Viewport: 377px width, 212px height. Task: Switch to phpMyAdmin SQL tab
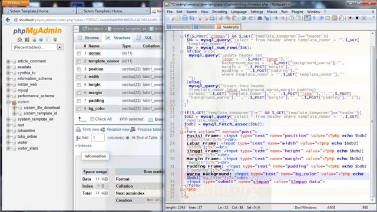[x=144, y=38]
